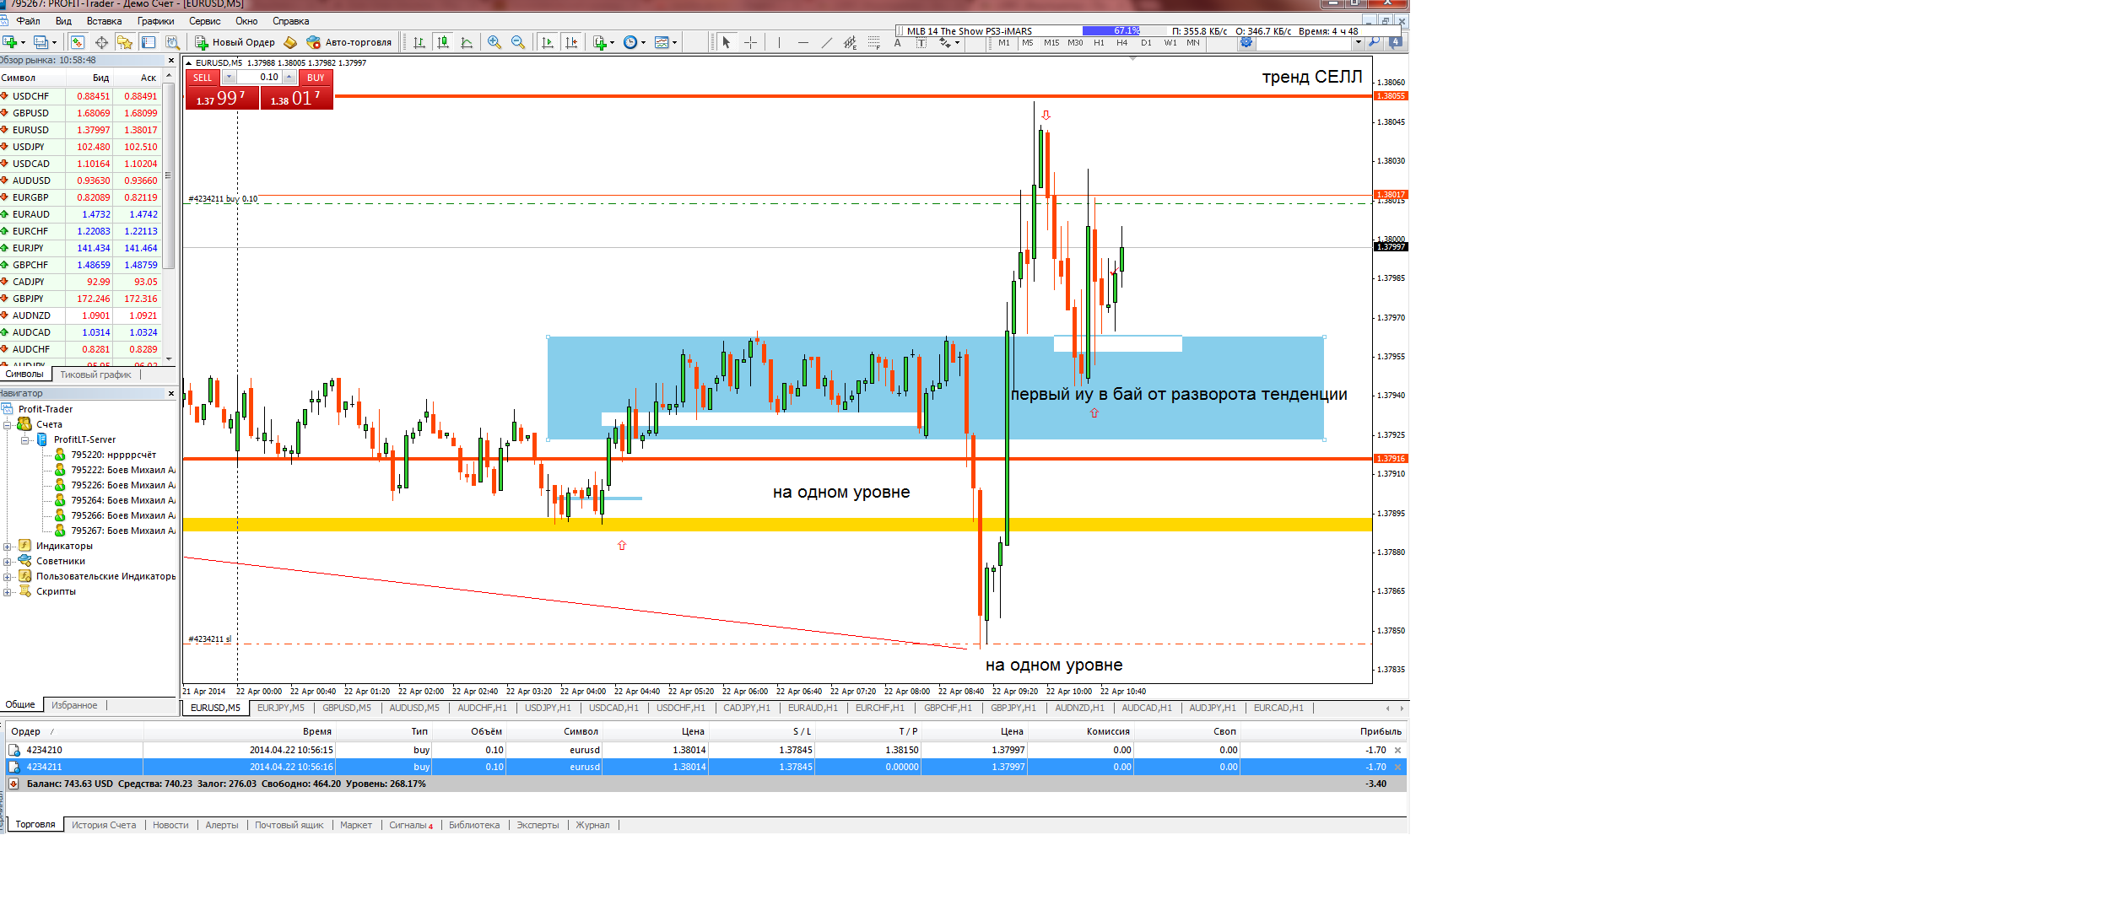The image size is (2113, 916).
Task: Toggle the chart auto scroll icon
Action: pyautogui.click(x=548, y=42)
